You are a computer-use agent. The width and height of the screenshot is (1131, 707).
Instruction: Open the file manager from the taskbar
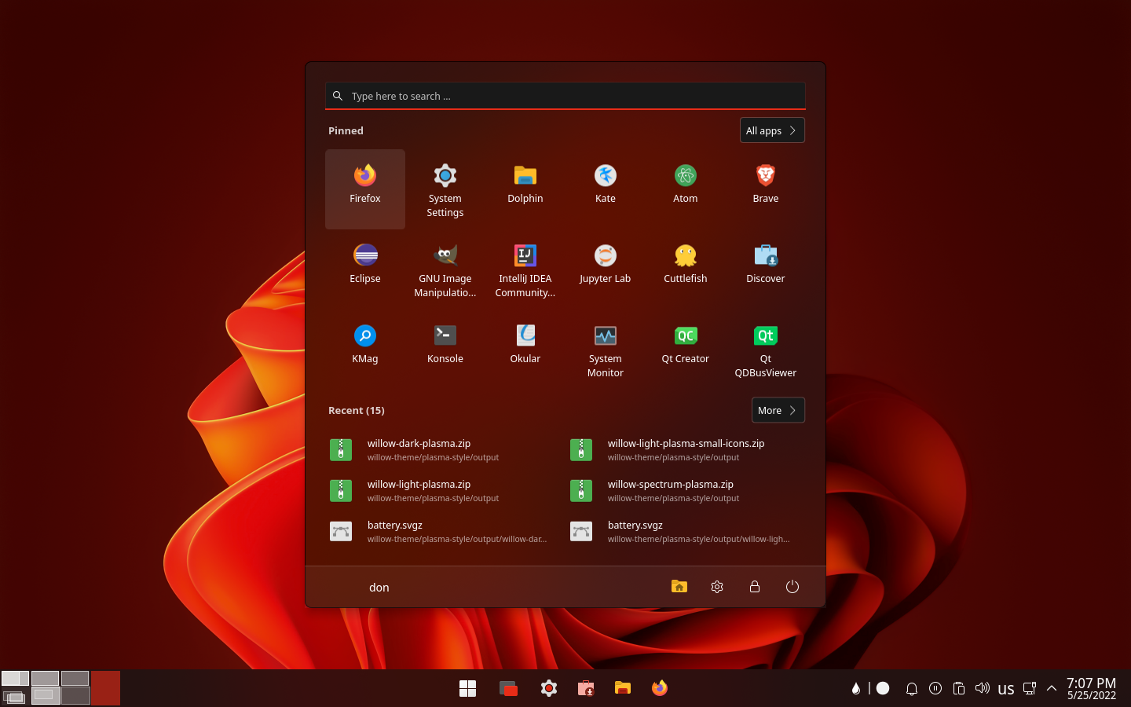(623, 688)
